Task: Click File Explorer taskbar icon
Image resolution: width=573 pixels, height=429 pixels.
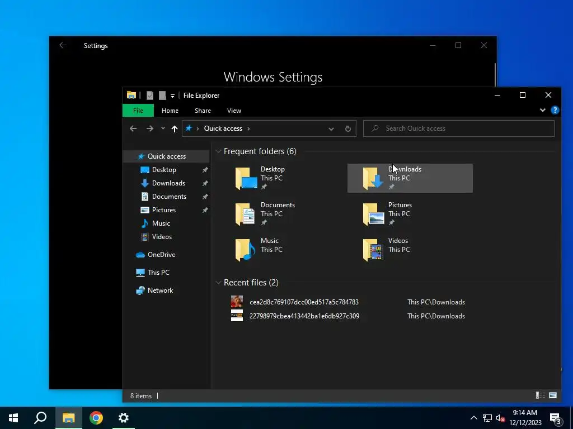Action: click(68, 418)
